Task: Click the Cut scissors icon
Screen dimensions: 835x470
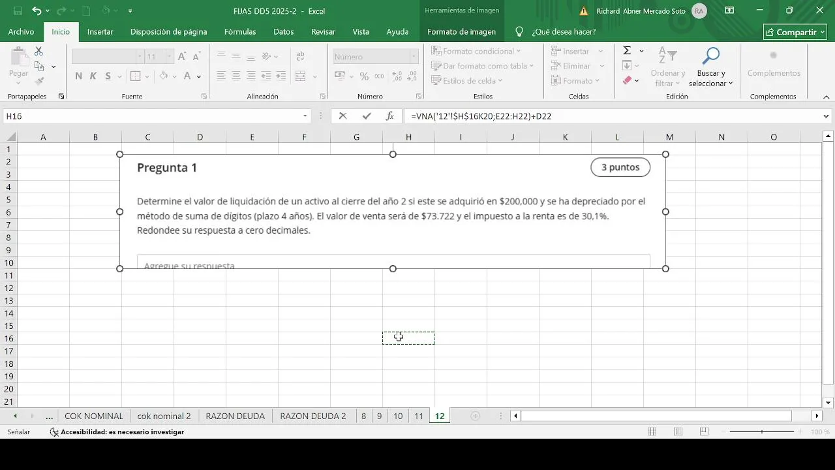Action: [39, 51]
